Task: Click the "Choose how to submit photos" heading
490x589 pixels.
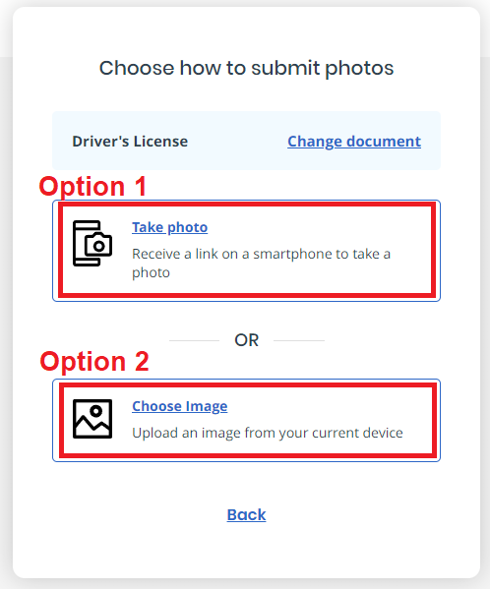Action: click(x=246, y=68)
